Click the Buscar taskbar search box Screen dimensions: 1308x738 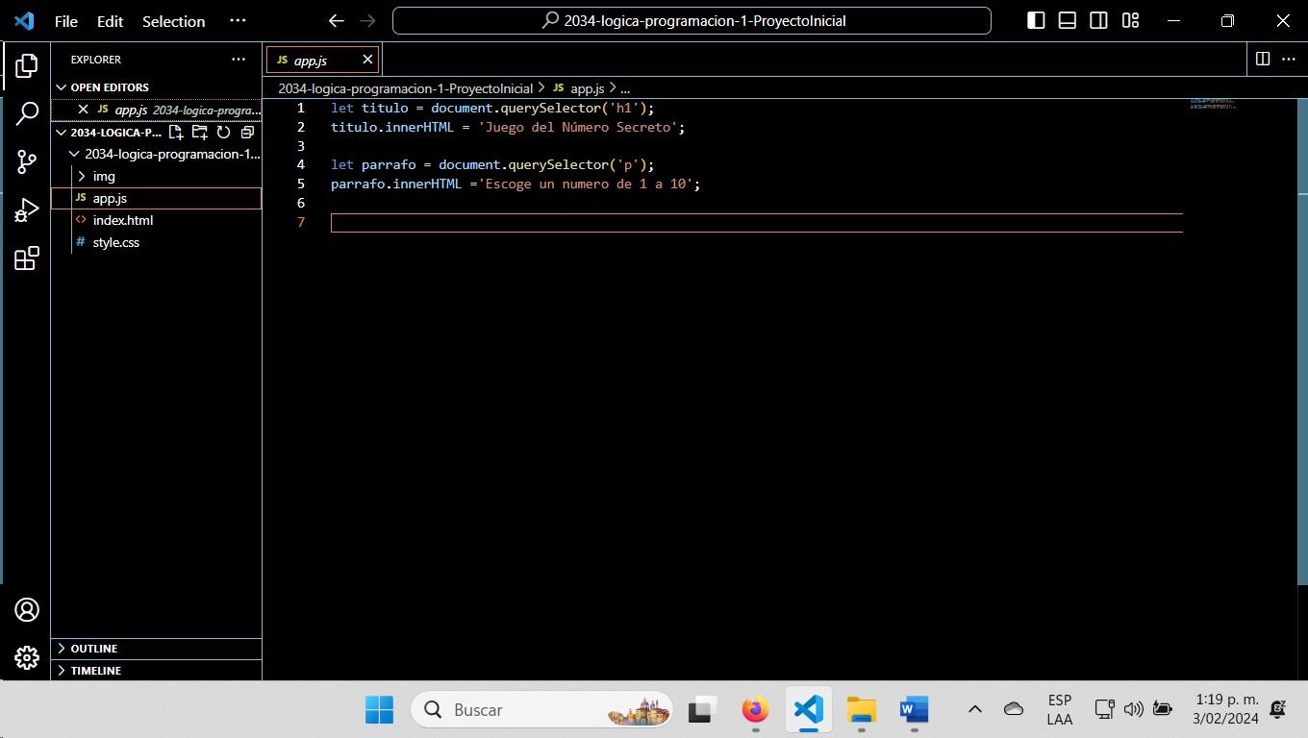(x=541, y=710)
